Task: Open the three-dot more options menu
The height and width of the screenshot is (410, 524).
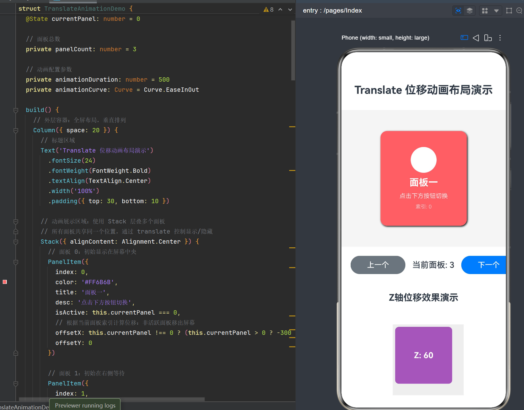Action: [x=500, y=38]
